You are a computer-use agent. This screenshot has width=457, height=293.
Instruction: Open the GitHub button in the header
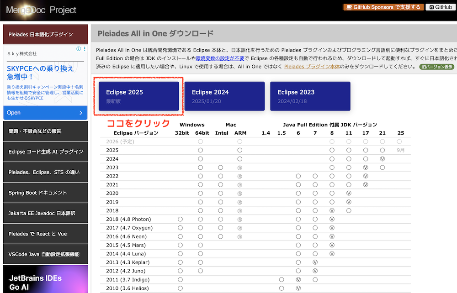[440, 7]
